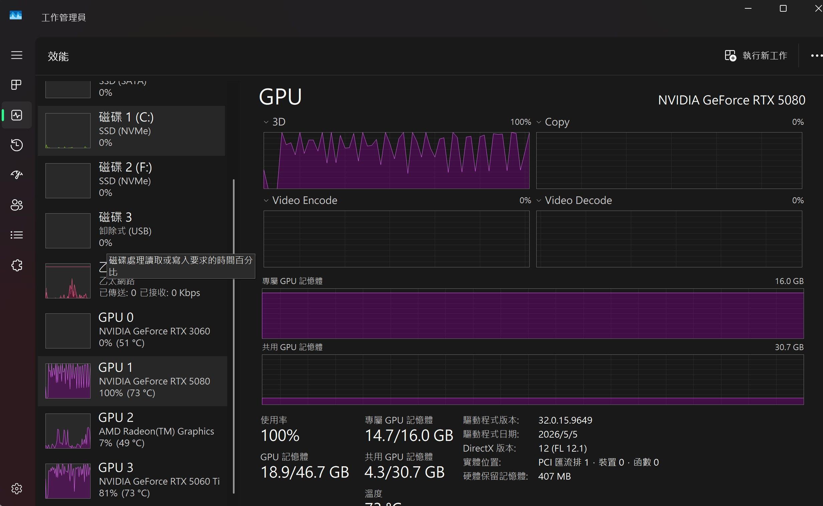823x506 pixels.
Task: Select 磁碟 2 (F:) in the list
Action: click(131, 181)
